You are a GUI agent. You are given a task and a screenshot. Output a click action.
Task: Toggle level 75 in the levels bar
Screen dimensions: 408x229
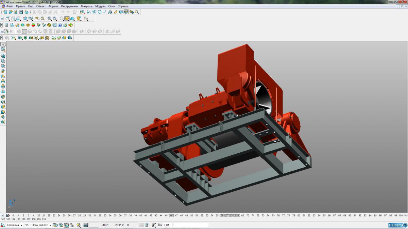(x=273, y=215)
